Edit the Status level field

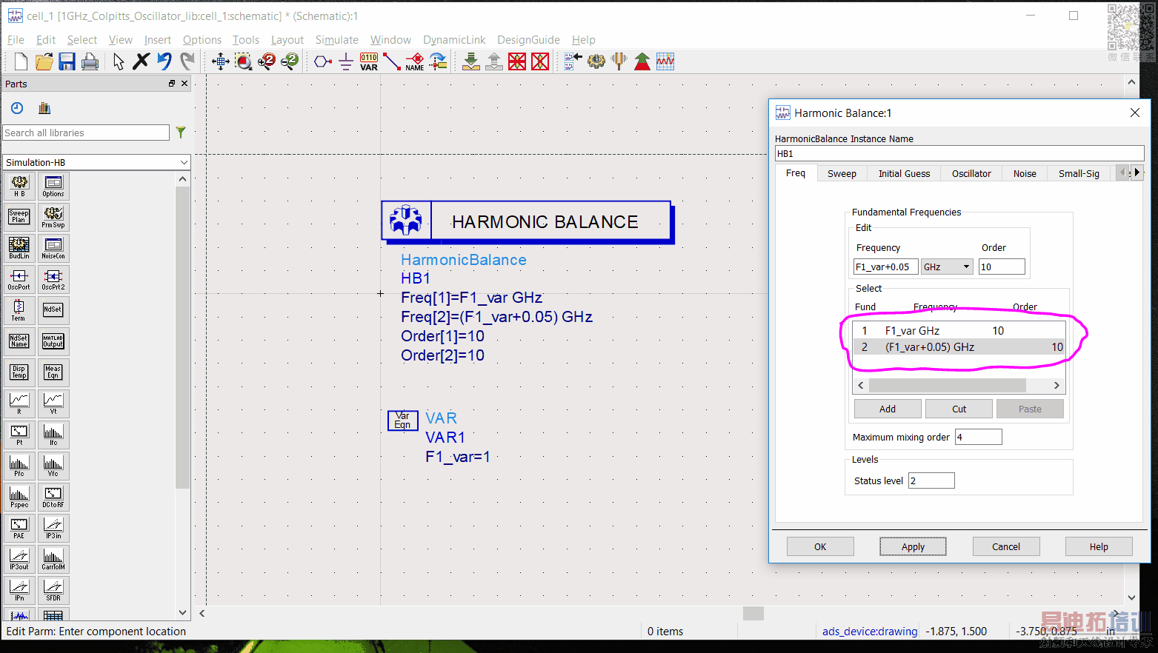coord(931,480)
